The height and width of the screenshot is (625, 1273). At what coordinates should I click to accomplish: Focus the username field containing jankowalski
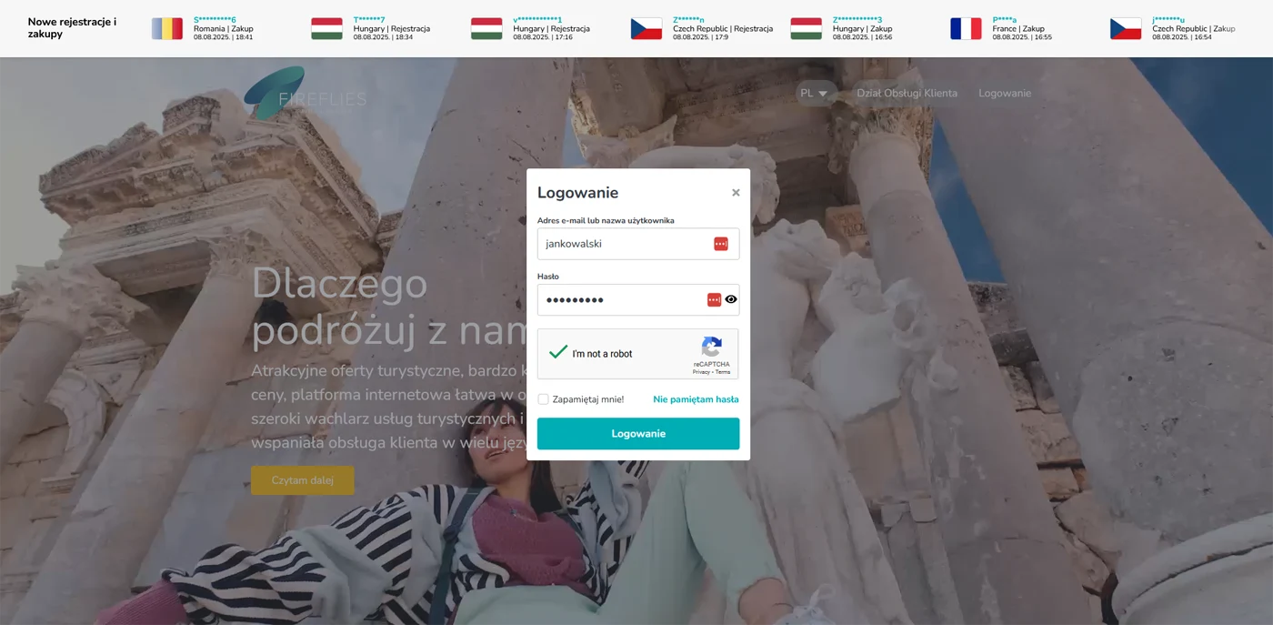tap(638, 244)
